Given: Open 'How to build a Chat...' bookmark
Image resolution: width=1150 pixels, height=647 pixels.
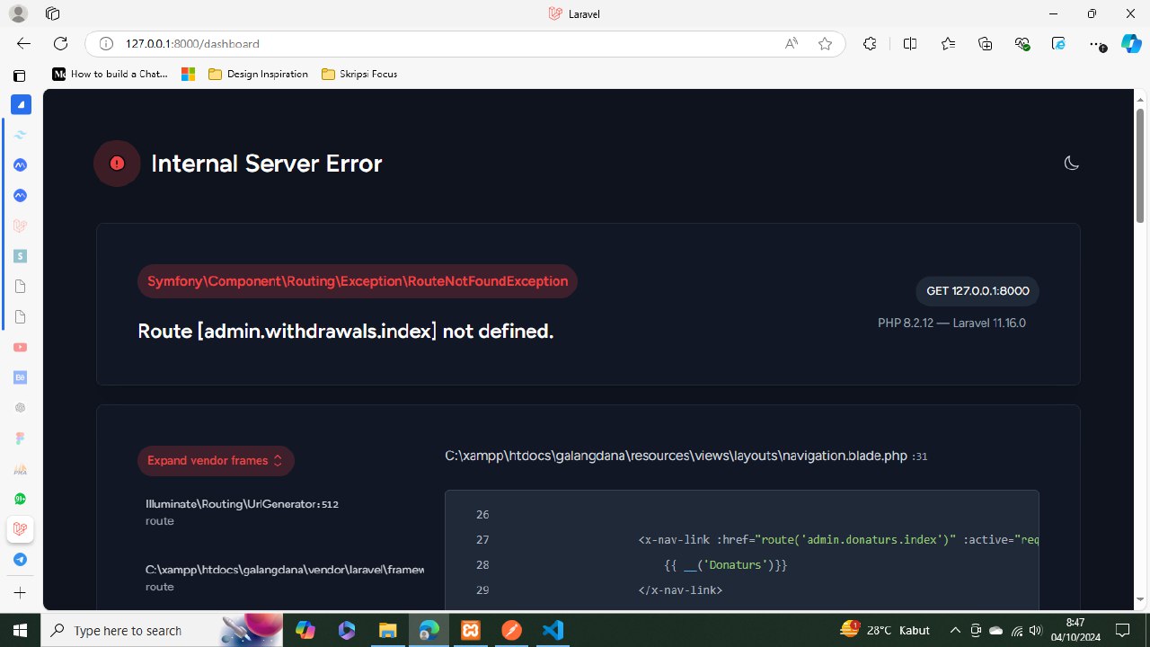Looking at the screenshot, I should (x=110, y=74).
